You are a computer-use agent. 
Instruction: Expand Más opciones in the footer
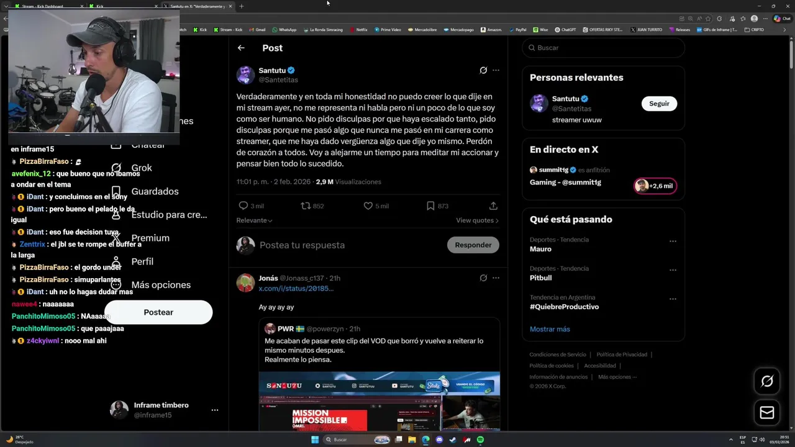[x=617, y=377]
